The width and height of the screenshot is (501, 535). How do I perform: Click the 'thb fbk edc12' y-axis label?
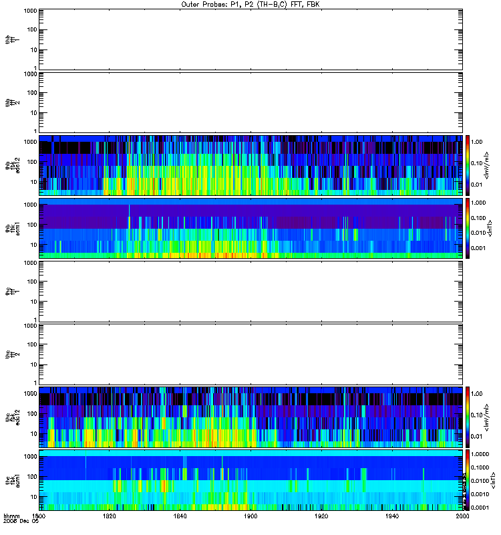tap(13, 165)
